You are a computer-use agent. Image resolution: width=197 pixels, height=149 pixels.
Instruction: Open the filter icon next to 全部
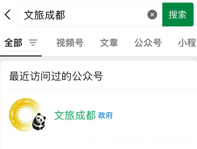coord(33,43)
